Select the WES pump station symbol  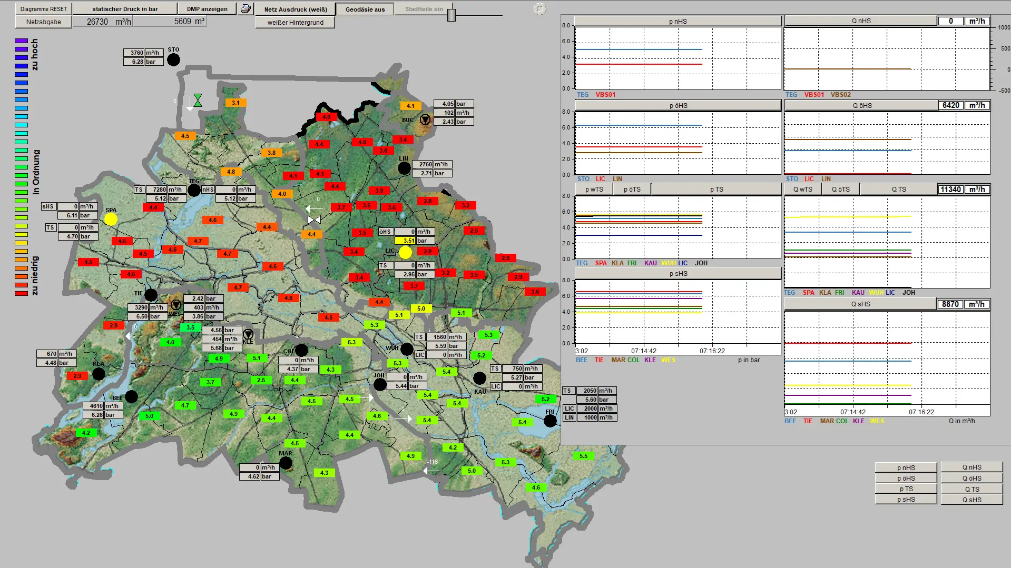pyautogui.click(x=176, y=305)
